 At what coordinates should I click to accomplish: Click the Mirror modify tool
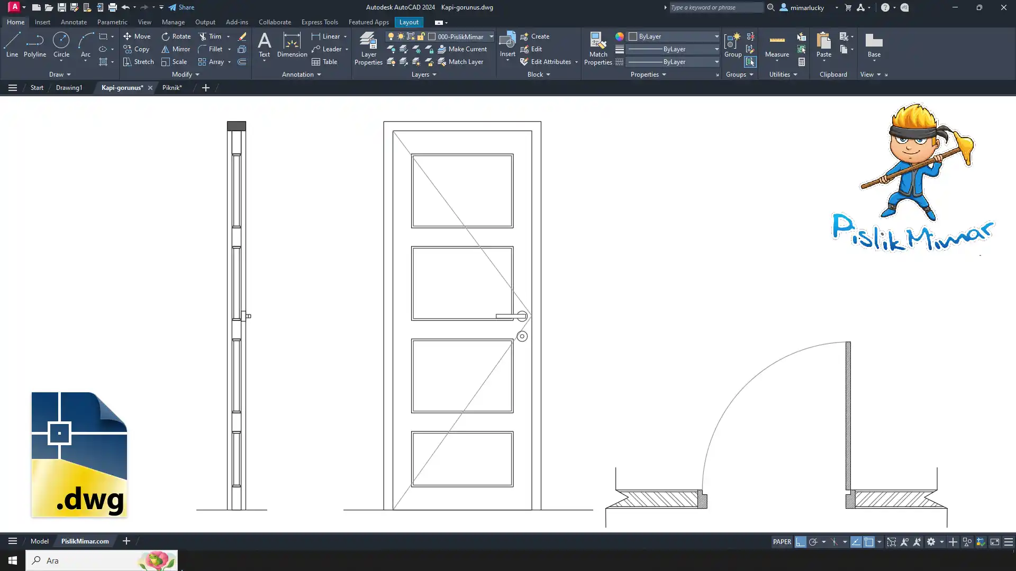coord(175,49)
